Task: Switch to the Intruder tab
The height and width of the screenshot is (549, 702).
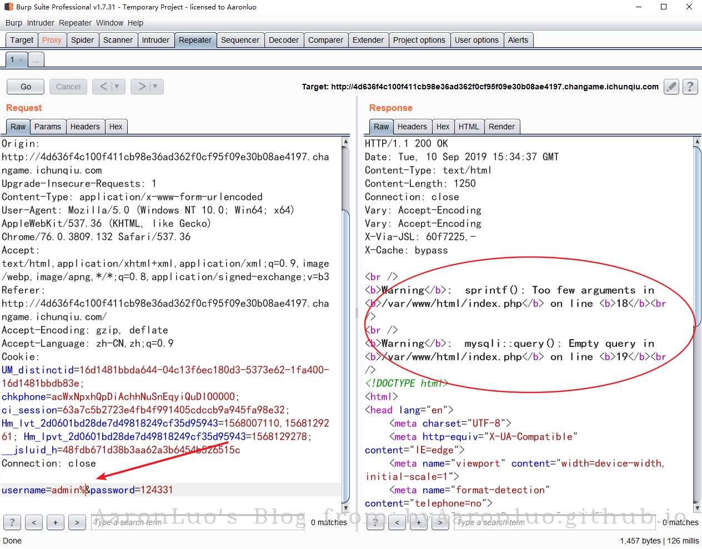Action: [x=156, y=40]
